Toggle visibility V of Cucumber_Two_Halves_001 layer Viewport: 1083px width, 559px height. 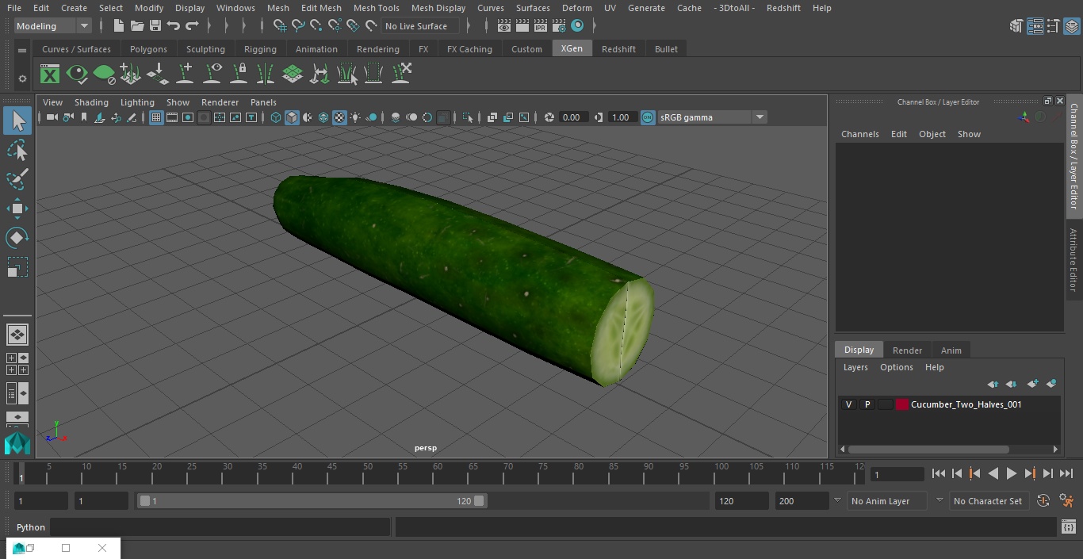point(849,404)
